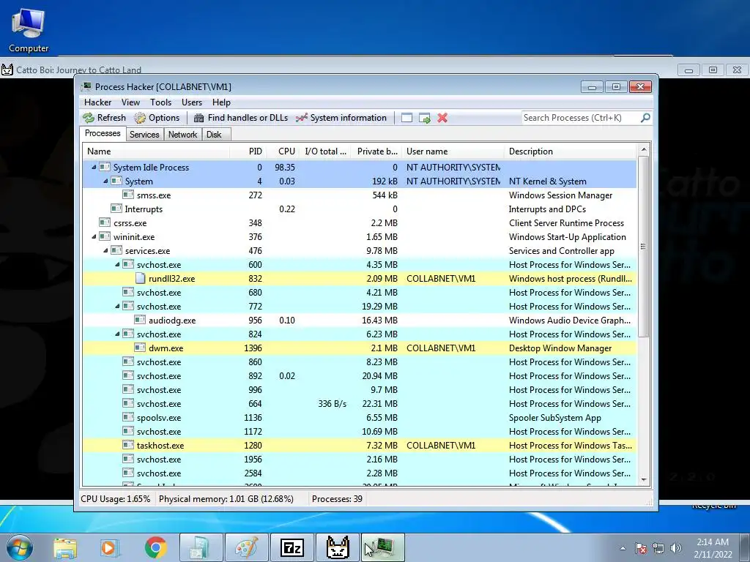This screenshot has width=750, height=562.
Task: Open the Help menu
Action: pos(221,102)
